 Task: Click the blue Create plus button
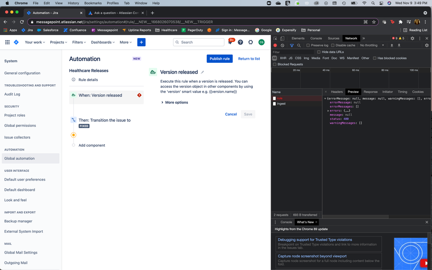[142, 42]
